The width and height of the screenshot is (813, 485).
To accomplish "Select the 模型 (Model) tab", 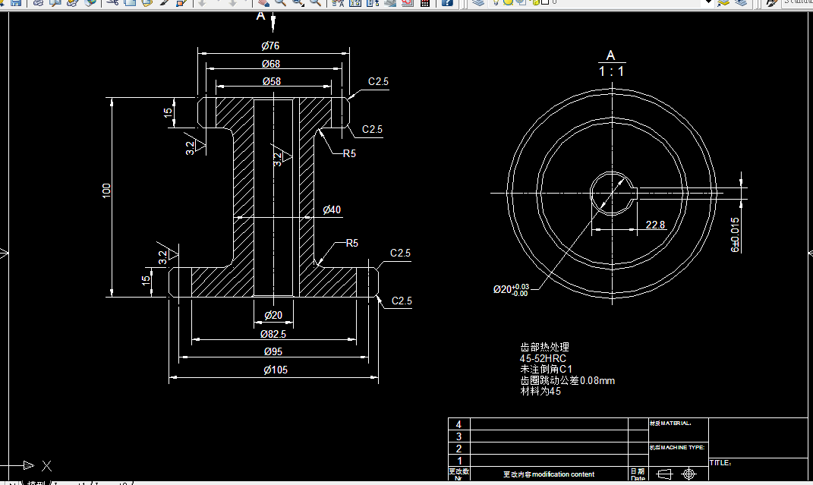I will (36, 481).
